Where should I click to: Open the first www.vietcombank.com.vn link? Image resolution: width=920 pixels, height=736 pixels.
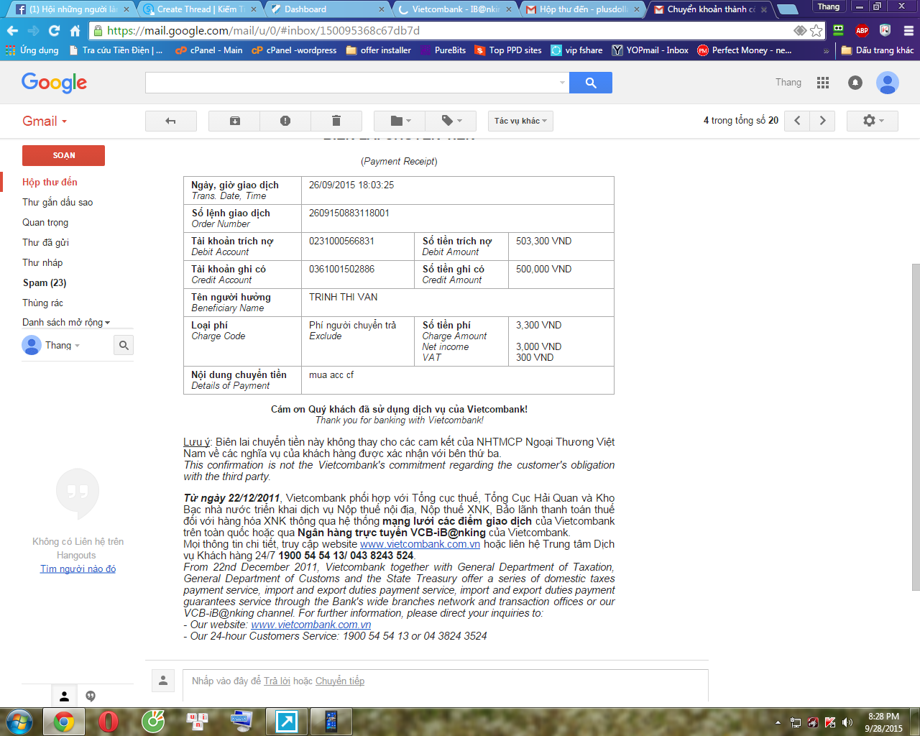[420, 544]
